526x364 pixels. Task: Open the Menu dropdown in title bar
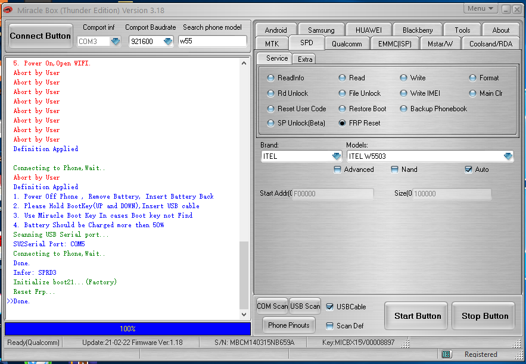(x=480, y=8)
